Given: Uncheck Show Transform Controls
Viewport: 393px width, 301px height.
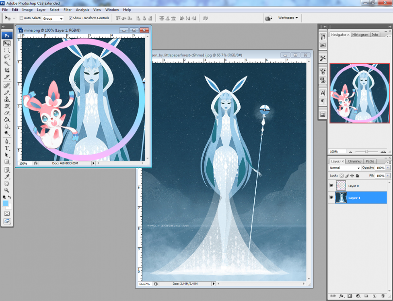Looking at the screenshot, I should [71, 18].
